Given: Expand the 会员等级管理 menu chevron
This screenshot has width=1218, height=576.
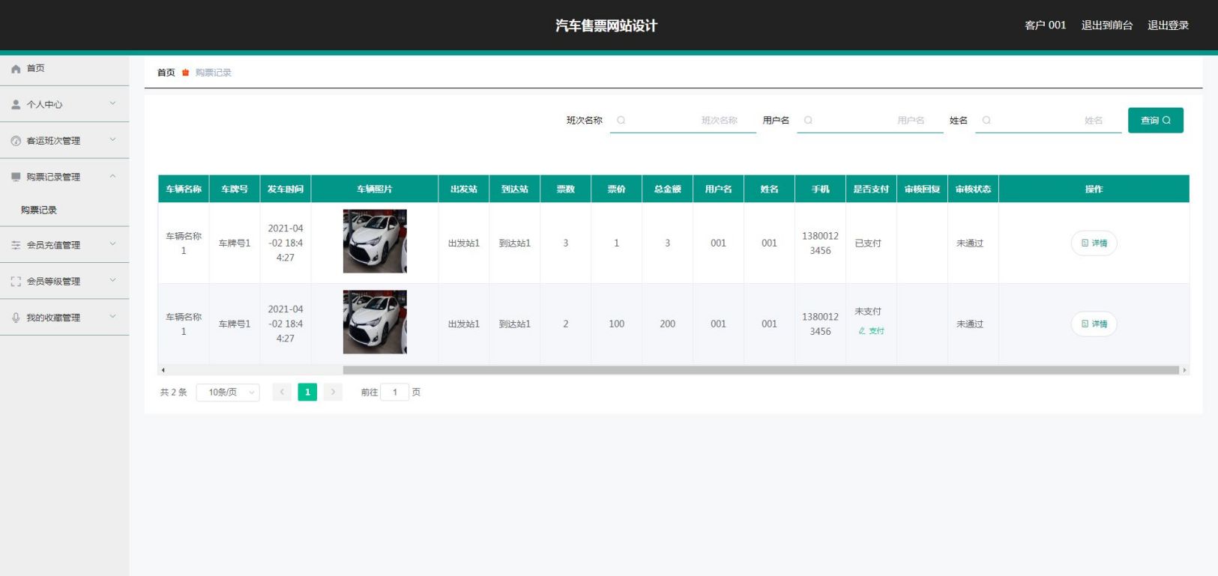Looking at the screenshot, I should (x=112, y=280).
